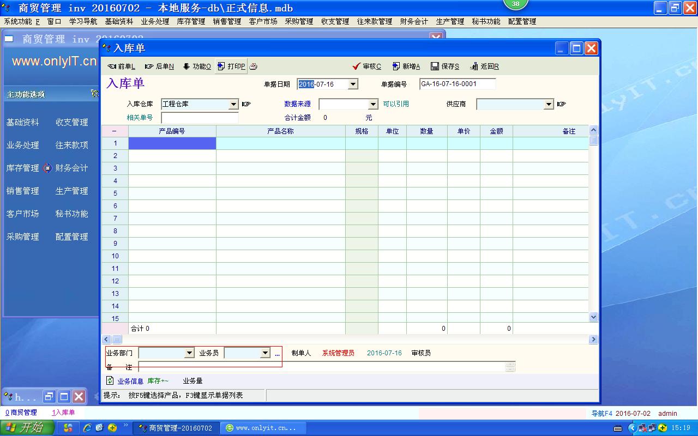Approve the document with 审核 checkmark
Screen dimensions: 698x436
[x=367, y=66]
